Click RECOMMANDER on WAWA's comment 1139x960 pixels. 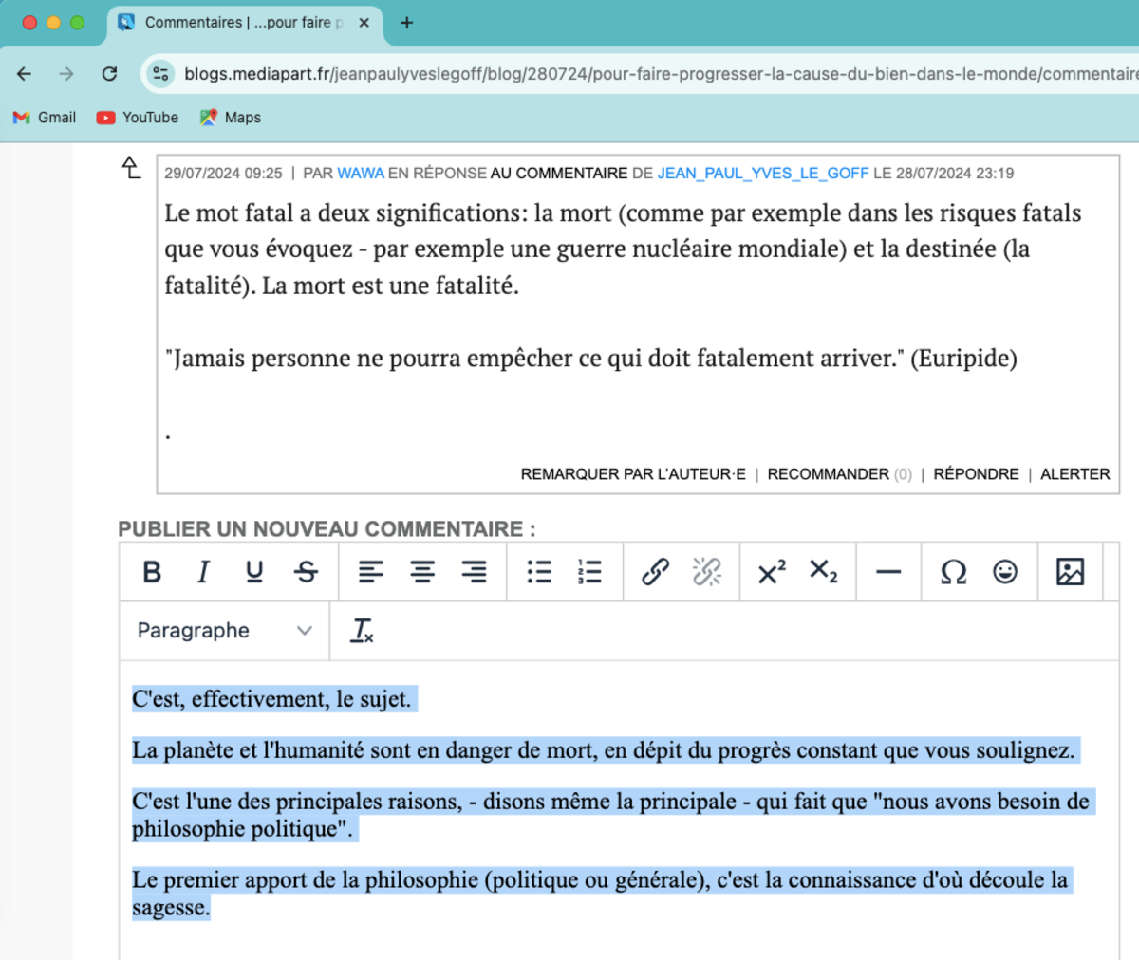(828, 474)
